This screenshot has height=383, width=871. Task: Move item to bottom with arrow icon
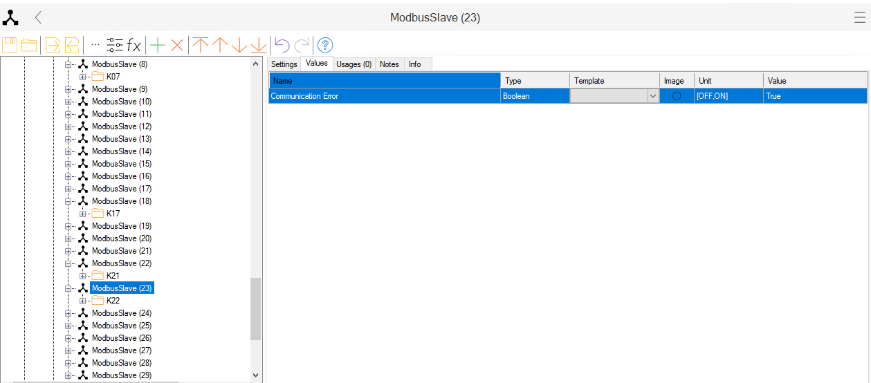pos(259,46)
